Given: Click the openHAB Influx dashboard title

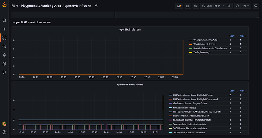Looking at the screenshot, I should 76,6.
